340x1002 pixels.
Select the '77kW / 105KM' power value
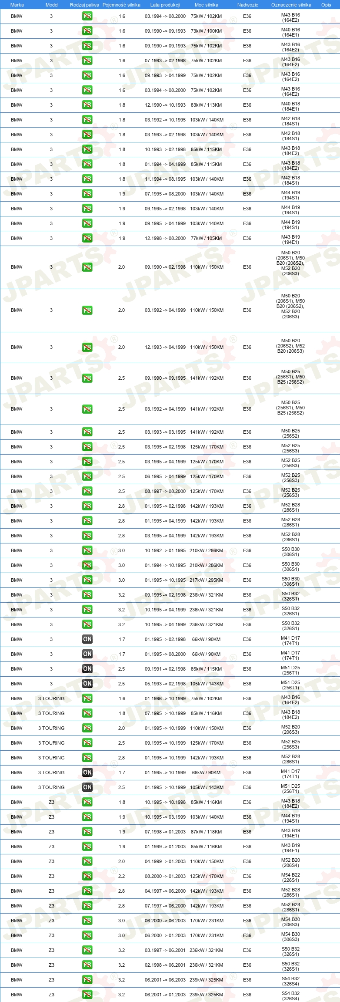click(206, 238)
